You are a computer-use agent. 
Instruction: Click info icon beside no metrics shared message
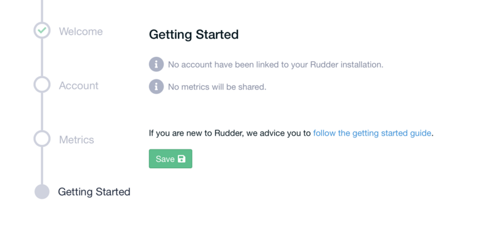(156, 86)
